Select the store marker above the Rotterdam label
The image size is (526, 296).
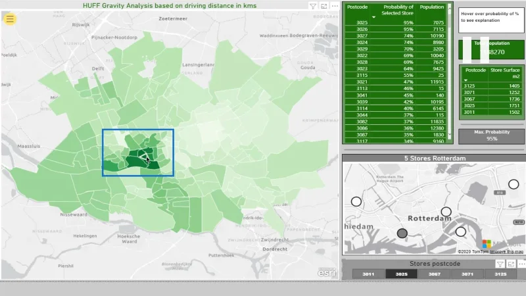446,212
